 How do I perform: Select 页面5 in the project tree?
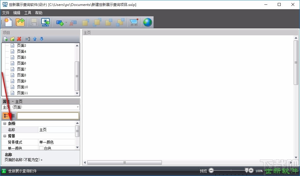pos(21,57)
